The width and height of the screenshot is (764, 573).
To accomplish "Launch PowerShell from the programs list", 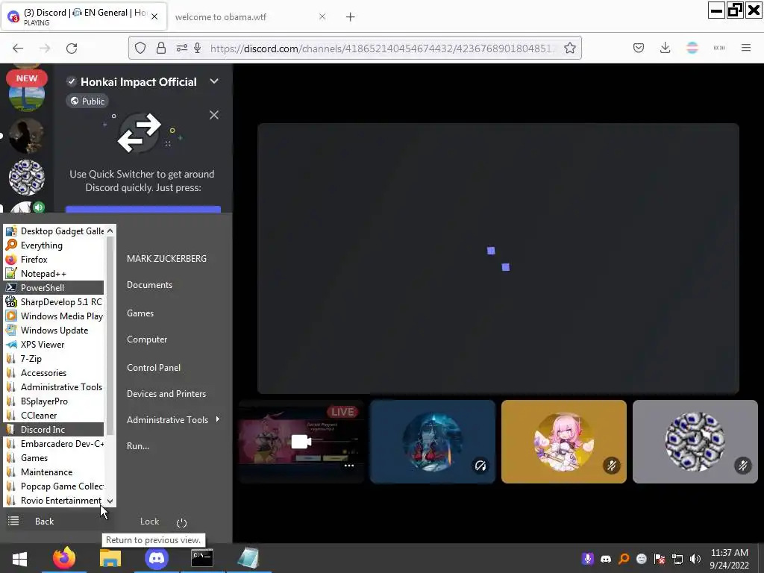I will (54, 287).
